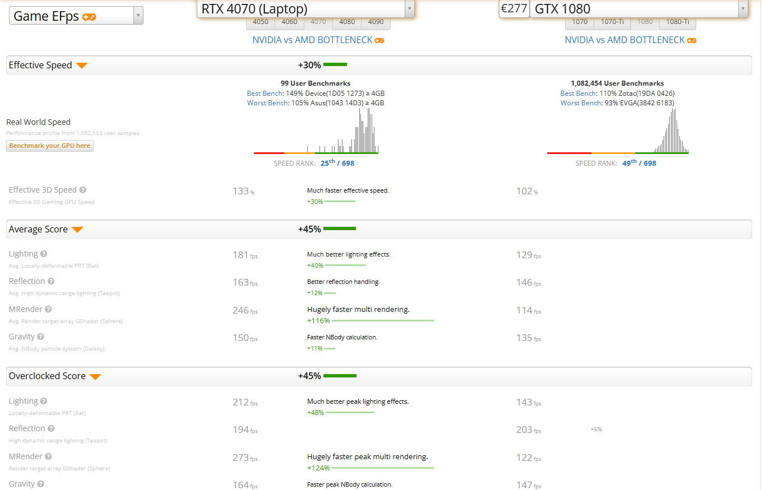Click help icon next to Average Score MRender
The height and width of the screenshot is (490, 764).
(x=48, y=309)
